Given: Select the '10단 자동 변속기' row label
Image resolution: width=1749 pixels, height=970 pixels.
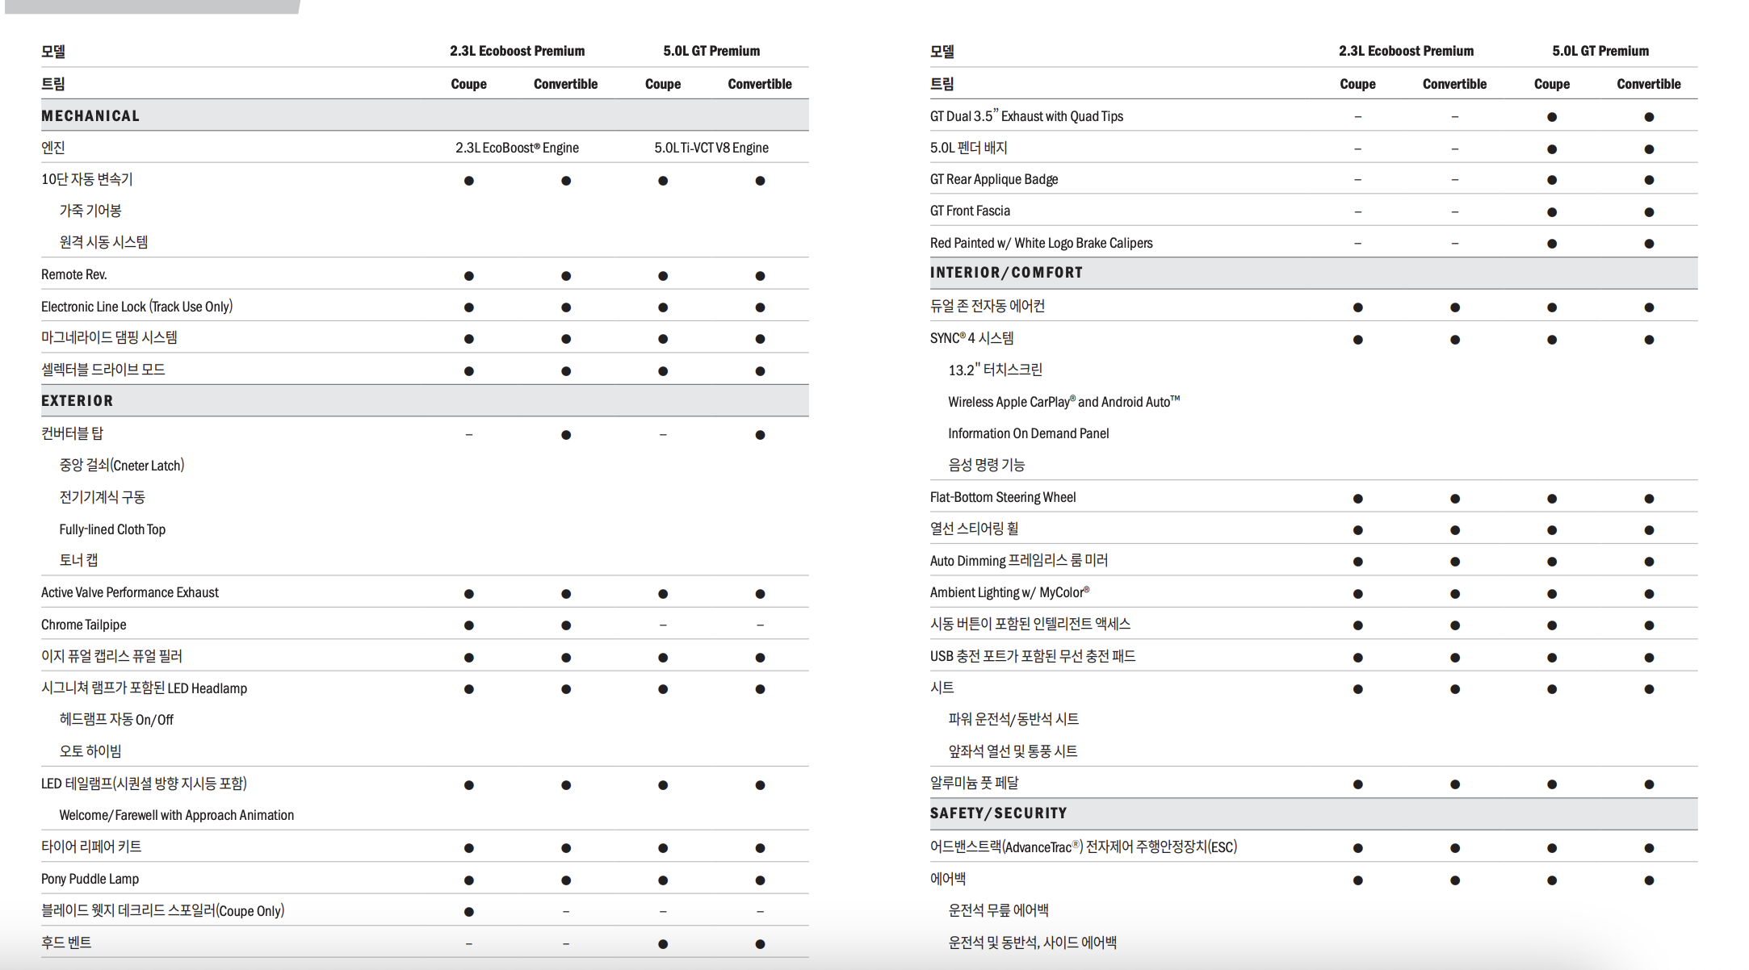Looking at the screenshot, I should pyautogui.click(x=87, y=179).
